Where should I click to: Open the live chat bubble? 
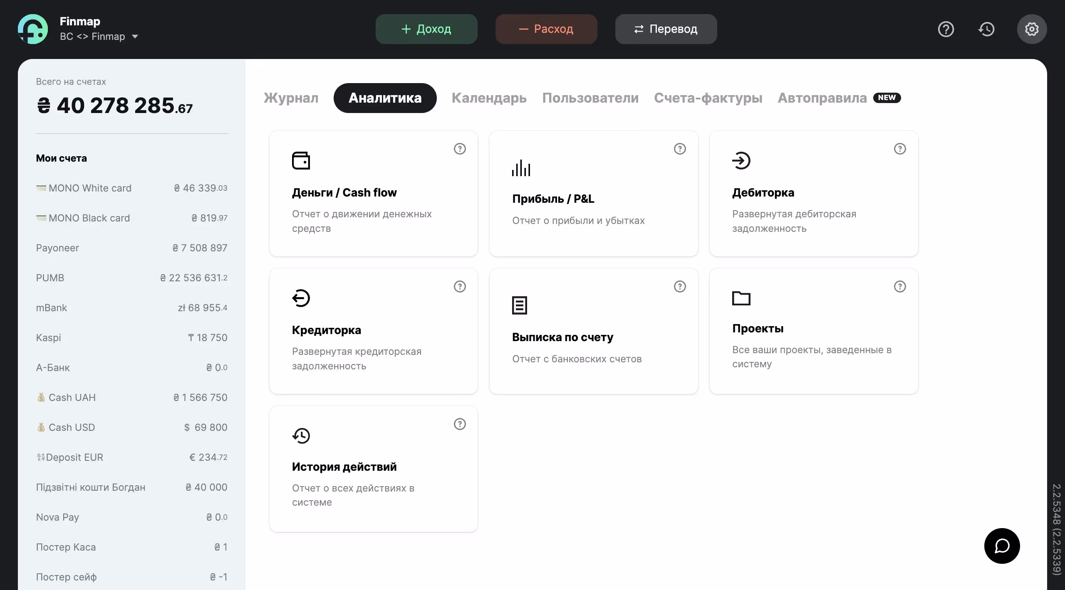click(x=1002, y=546)
